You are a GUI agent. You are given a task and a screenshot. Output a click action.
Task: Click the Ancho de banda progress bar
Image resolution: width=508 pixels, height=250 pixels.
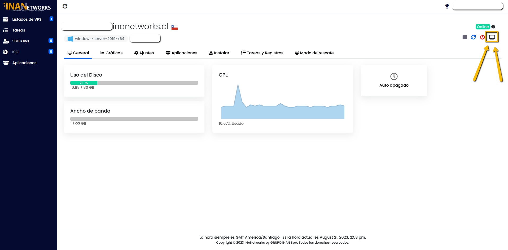tap(134, 119)
